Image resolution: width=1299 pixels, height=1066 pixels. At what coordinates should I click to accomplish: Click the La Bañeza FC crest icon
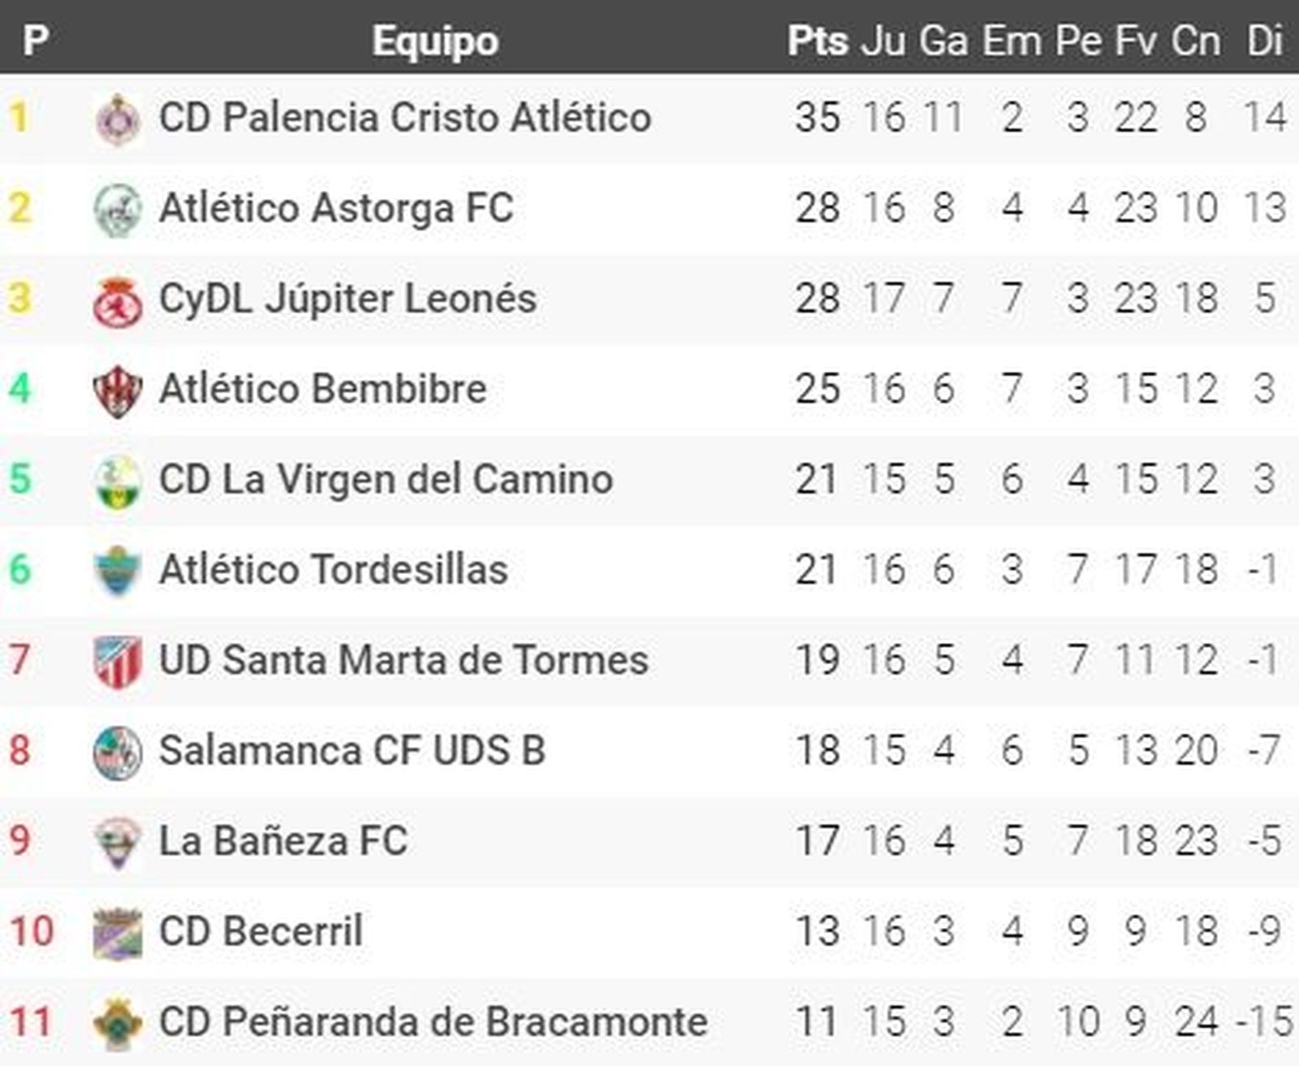[x=118, y=843]
